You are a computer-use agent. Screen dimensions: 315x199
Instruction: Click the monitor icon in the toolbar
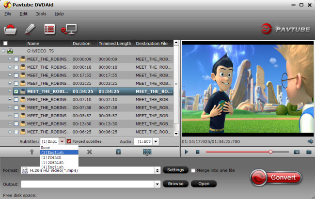coord(68,30)
